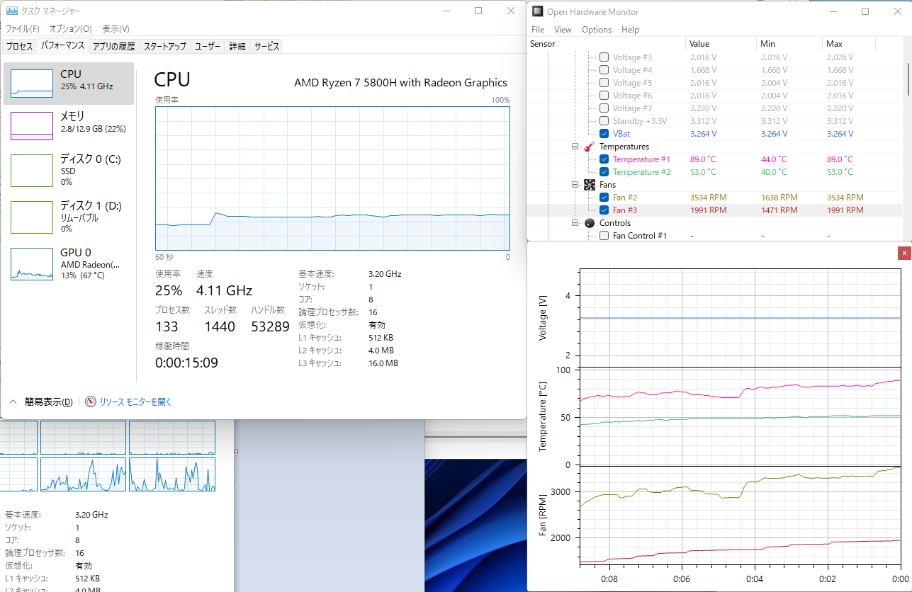Open View menu in Open Hardware Monitor
The image size is (912, 592).
(x=563, y=30)
